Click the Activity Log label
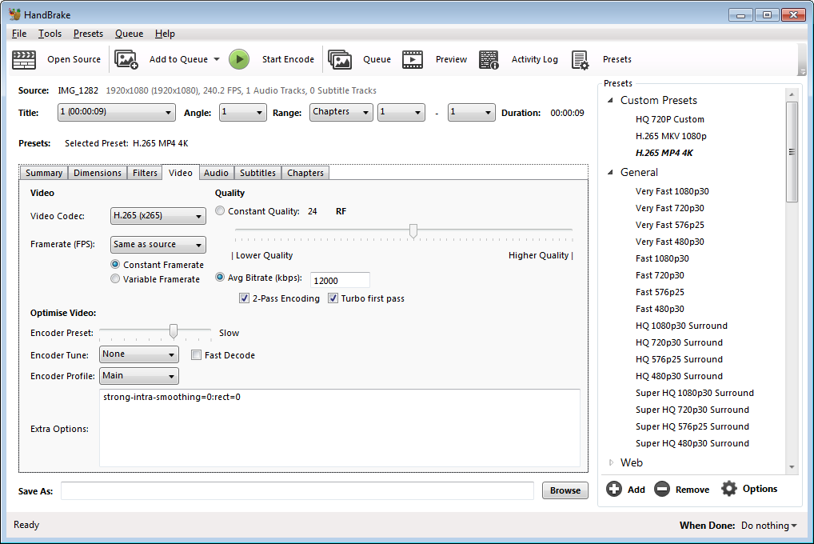Screen dimensions: 814x544 tap(535, 59)
